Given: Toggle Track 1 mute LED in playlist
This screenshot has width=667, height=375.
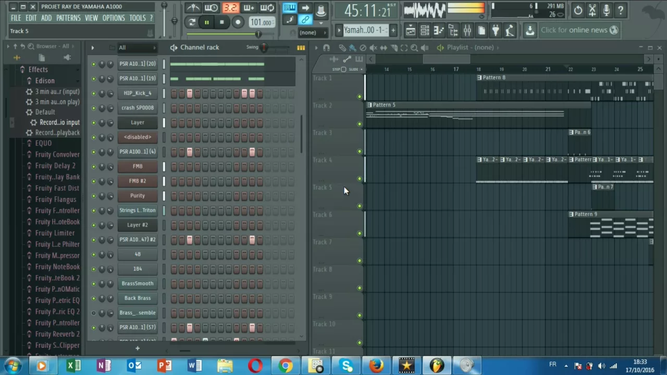Looking at the screenshot, I should coord(359,96).
